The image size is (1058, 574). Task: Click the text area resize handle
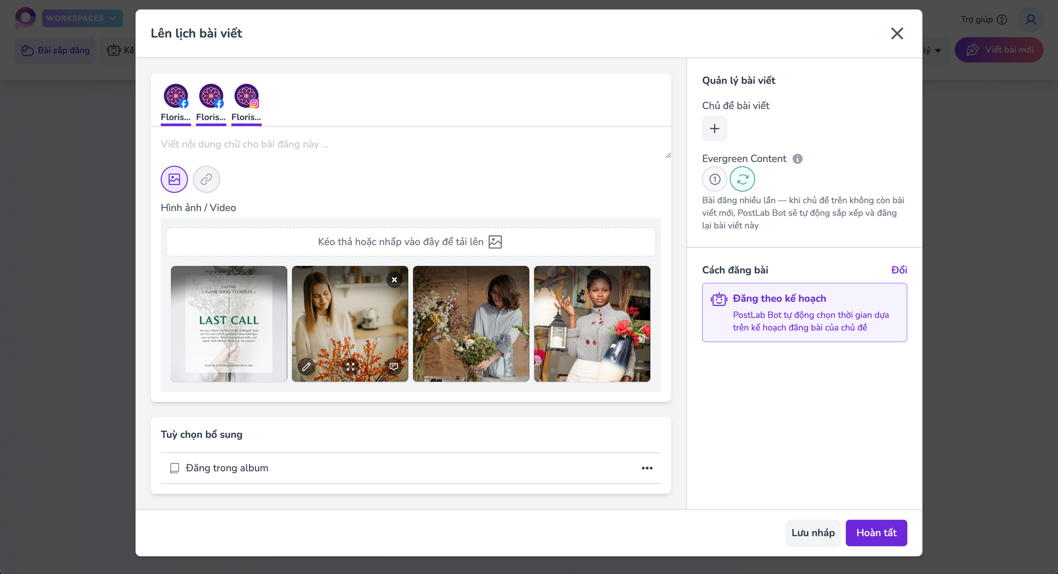[x=668, y=155]
